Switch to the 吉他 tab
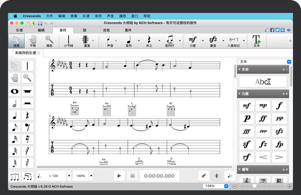 pos(106,30)
